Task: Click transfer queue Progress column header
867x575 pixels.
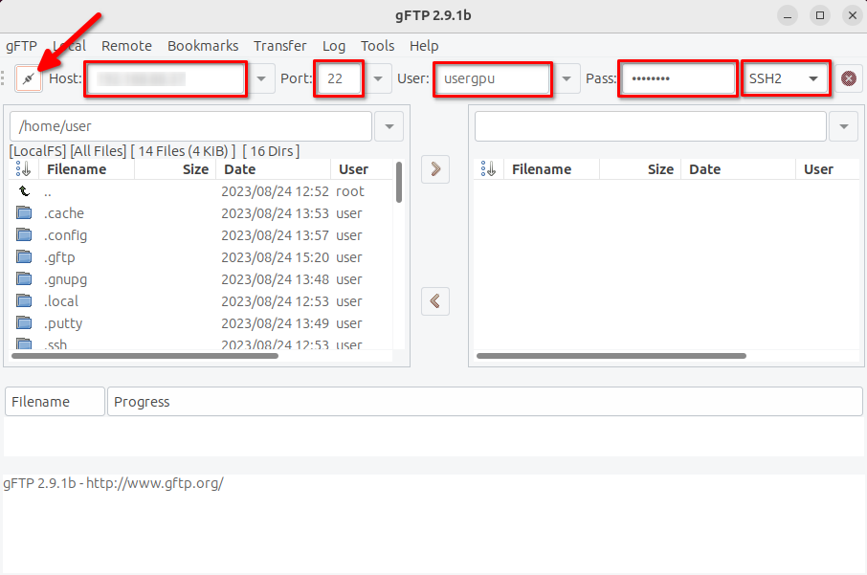Action: [485, 402]
